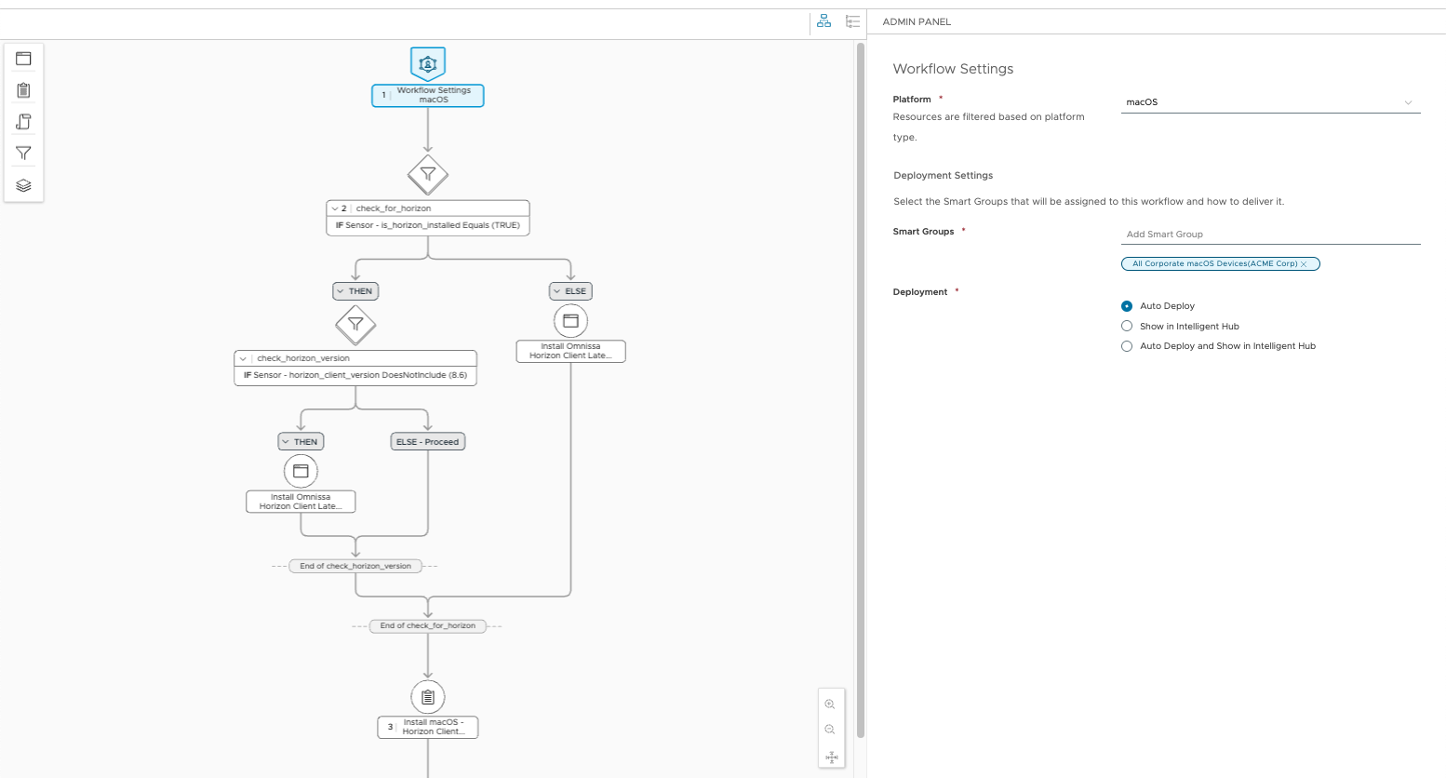Fit the workflow to the screen
The height and width of the screenshot is (778, 1446).
(x=831, y=757)
